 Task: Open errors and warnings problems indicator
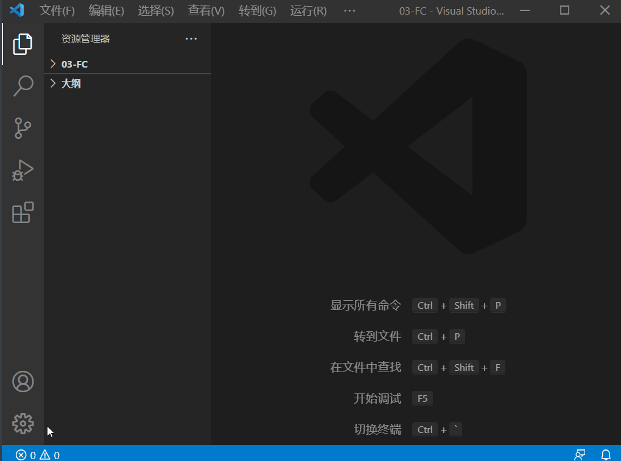[38, 455]
